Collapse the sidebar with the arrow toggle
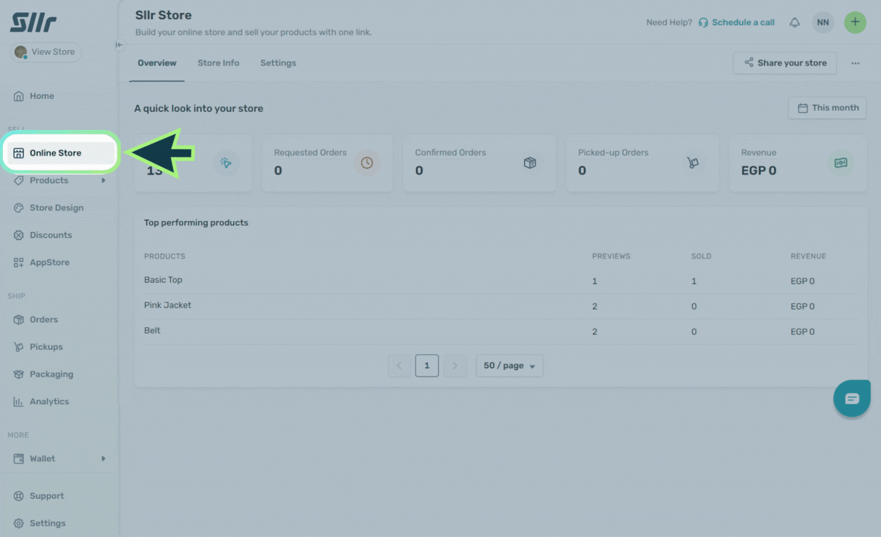Image resolution: width=881 pixels, height=537 pixels. 119,45
